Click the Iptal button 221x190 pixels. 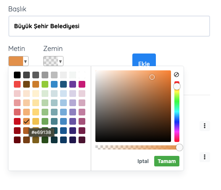click(143, 161)
